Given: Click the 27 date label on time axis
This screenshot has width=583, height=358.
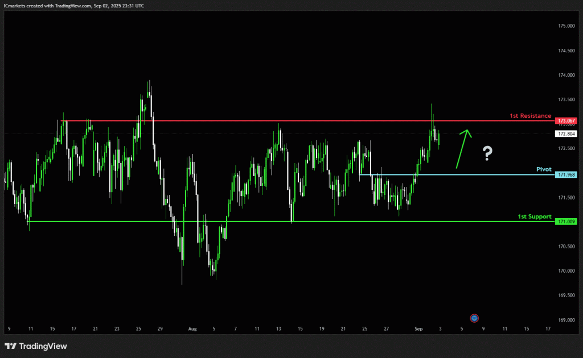Looking at the screenshot, I should (387, 328).
